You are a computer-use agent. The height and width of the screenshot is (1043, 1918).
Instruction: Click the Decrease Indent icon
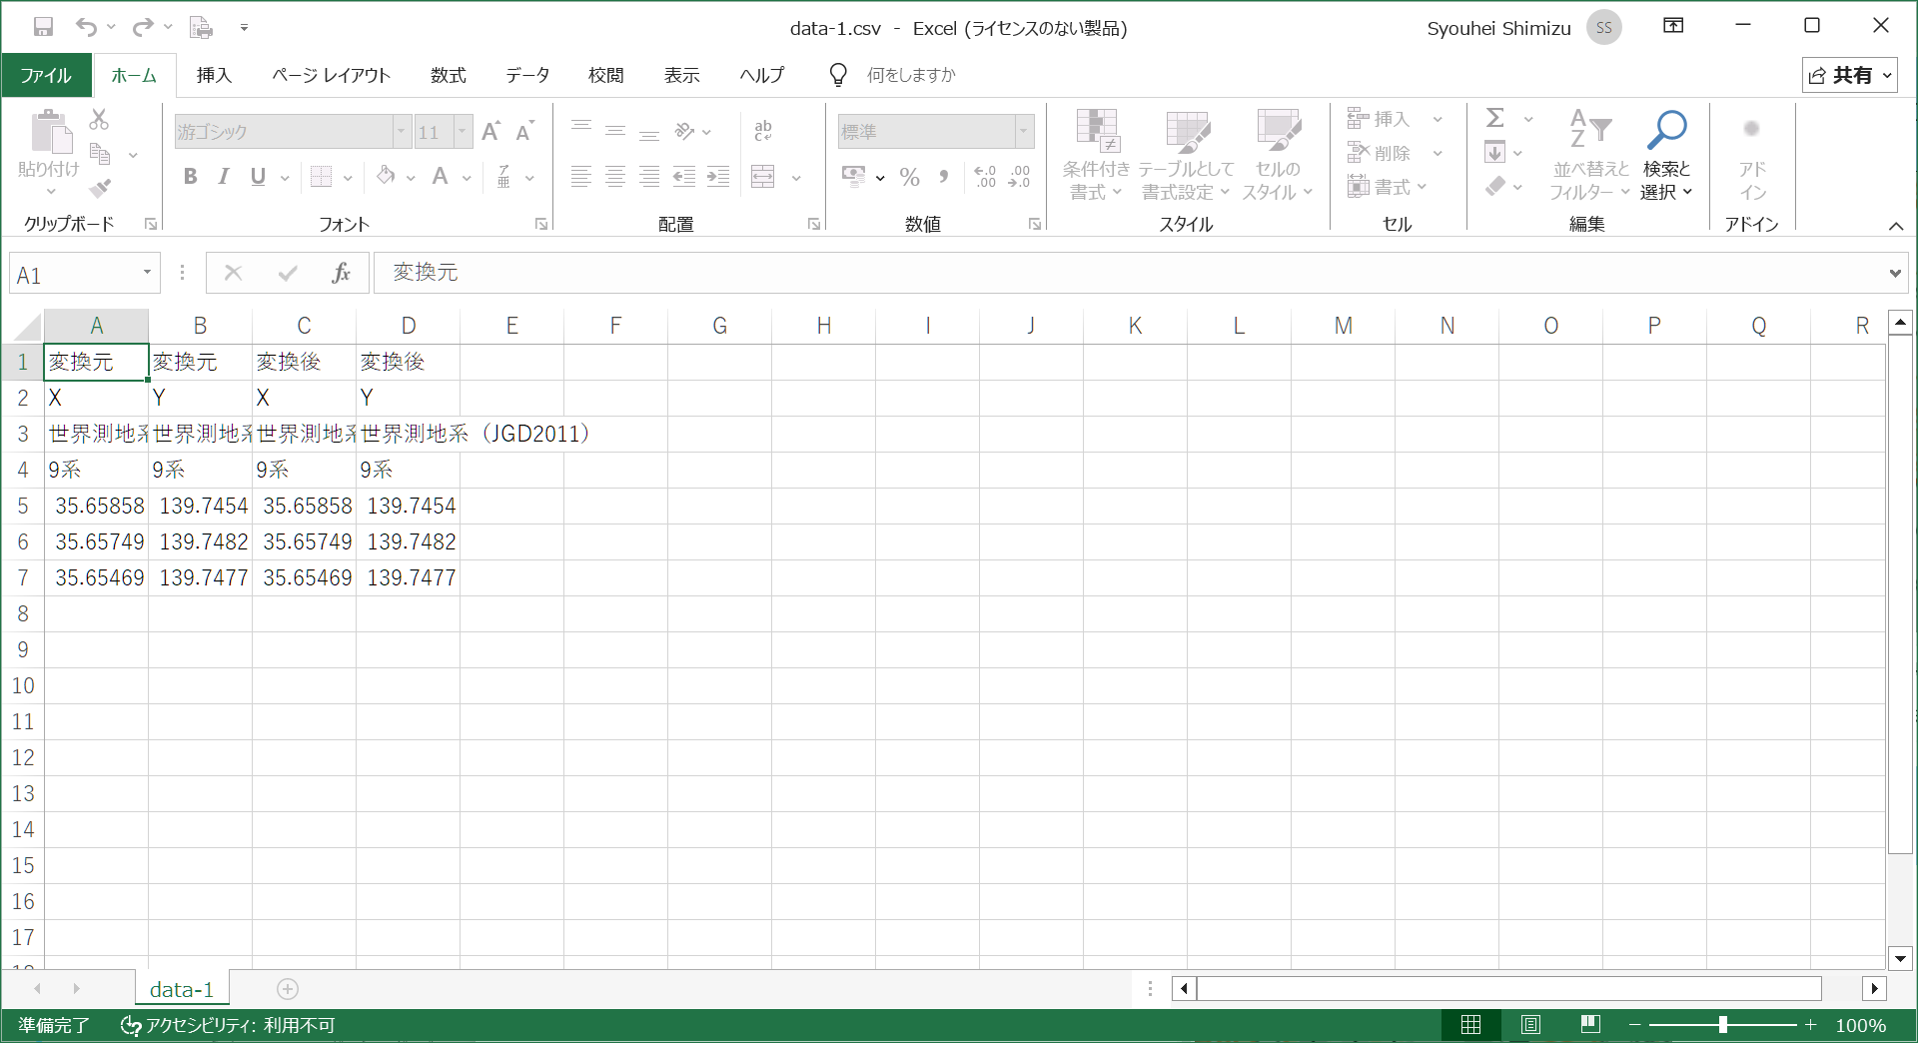684,177
